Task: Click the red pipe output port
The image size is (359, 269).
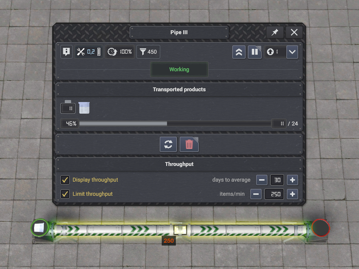Action: point(321,228)
